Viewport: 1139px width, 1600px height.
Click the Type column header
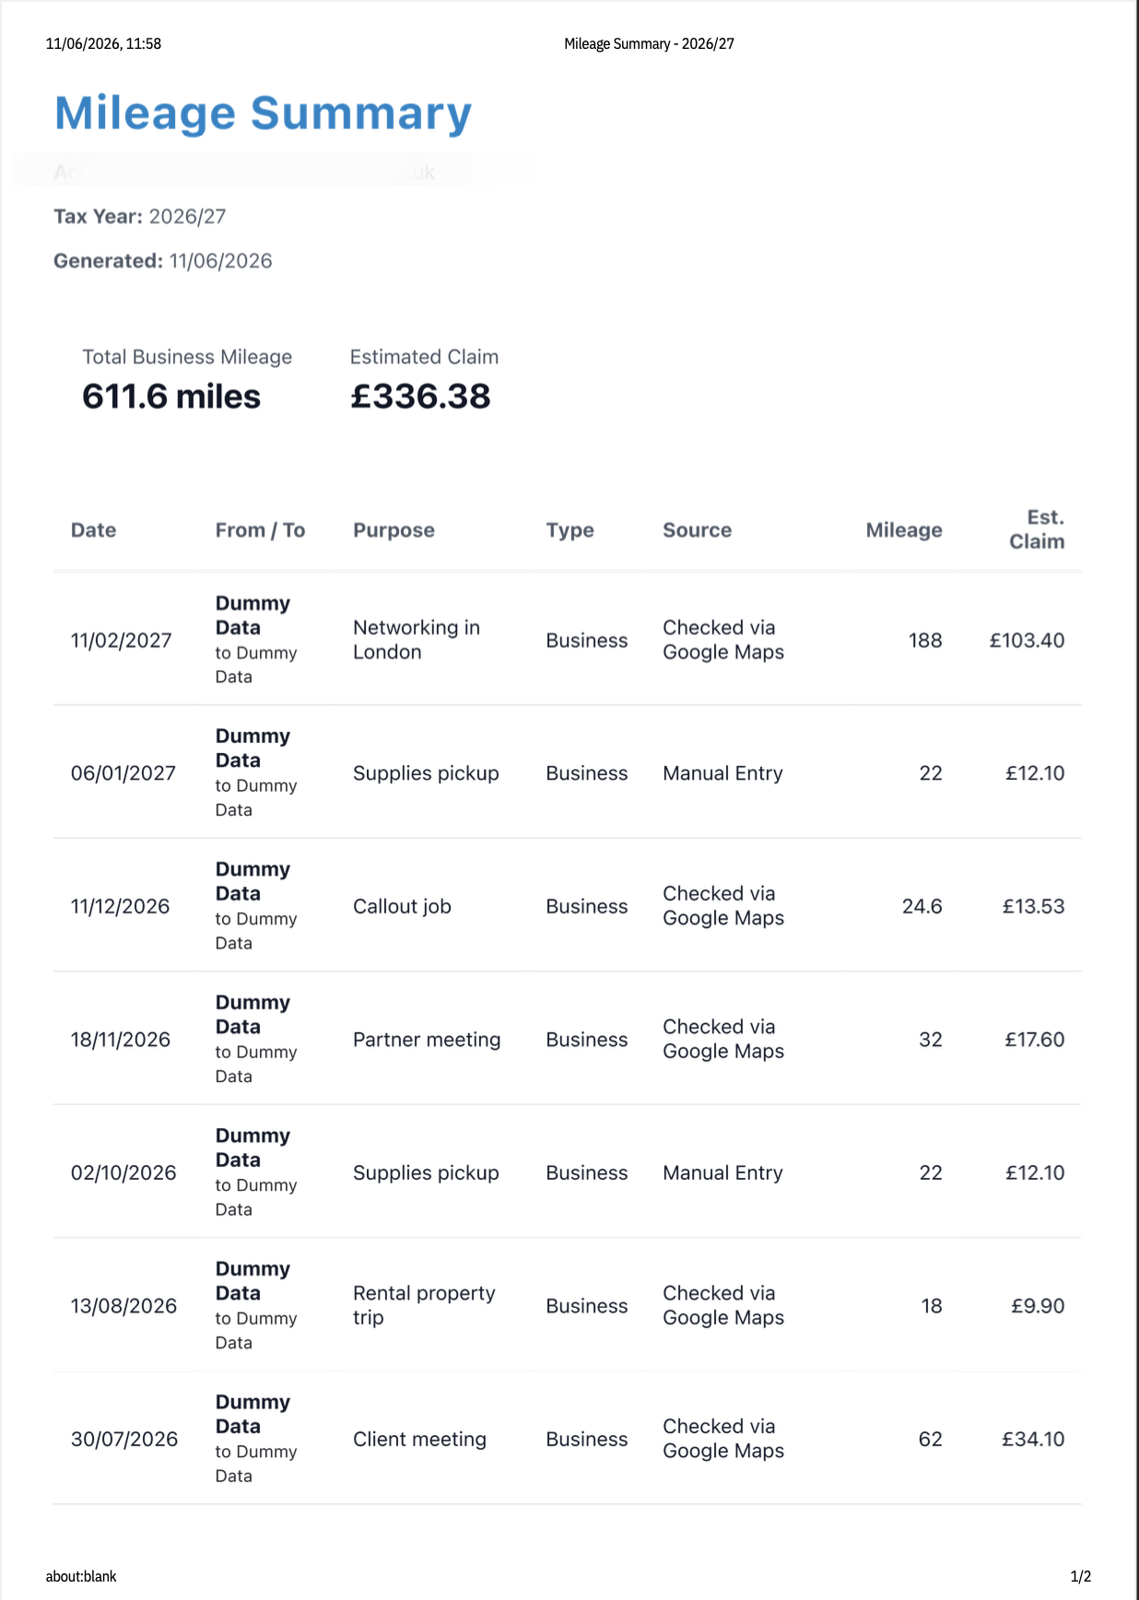click(x=569, y=531)
